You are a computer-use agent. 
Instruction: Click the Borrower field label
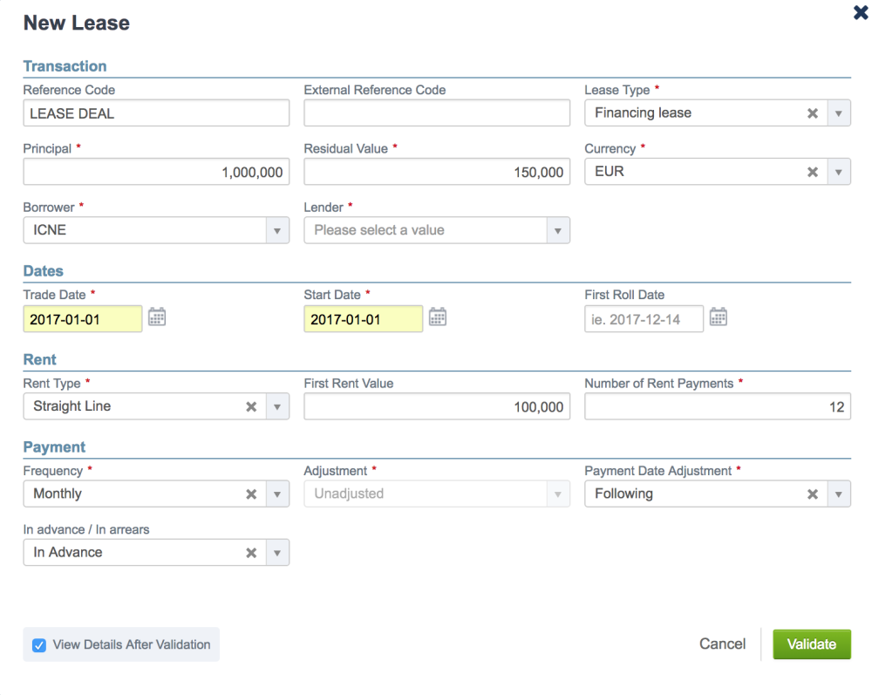pyautogui.click(x=49, y=208)
